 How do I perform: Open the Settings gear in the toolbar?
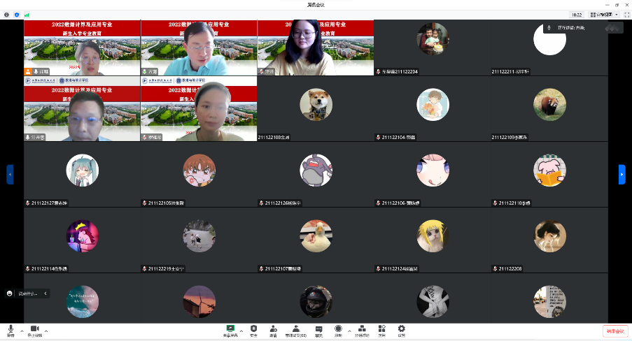pyautogui.click(x=401, y=329)
